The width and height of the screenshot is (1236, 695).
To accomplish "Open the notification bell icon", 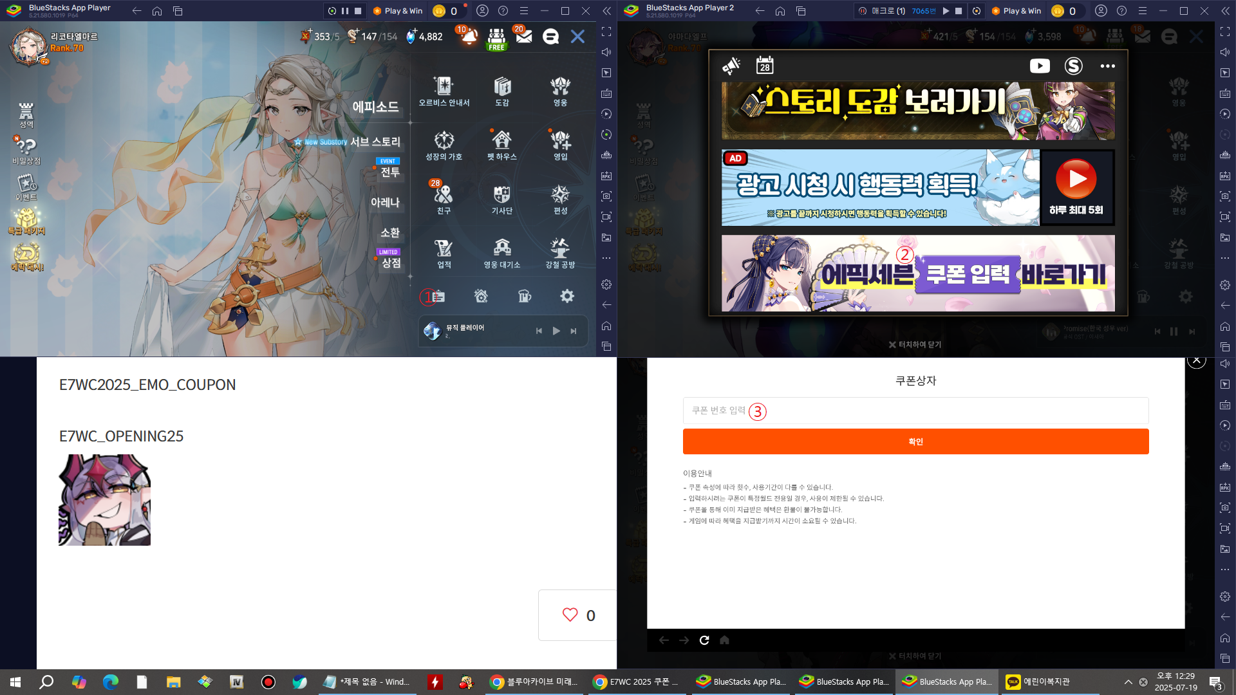I will [468, 36].
